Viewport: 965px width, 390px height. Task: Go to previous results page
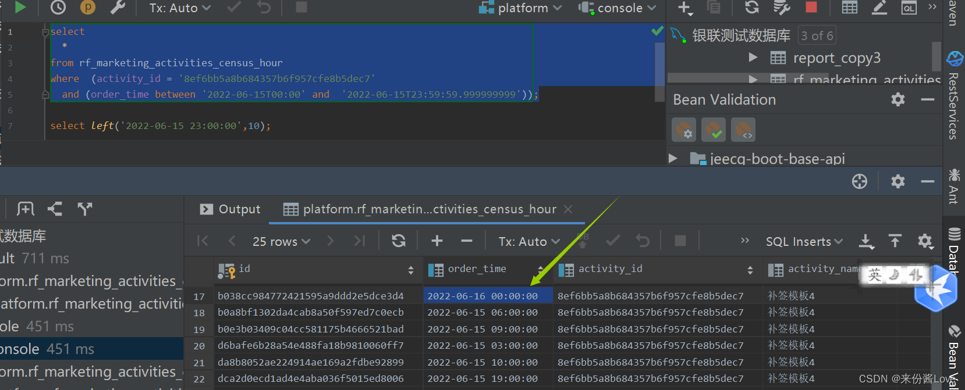[232, 241]
